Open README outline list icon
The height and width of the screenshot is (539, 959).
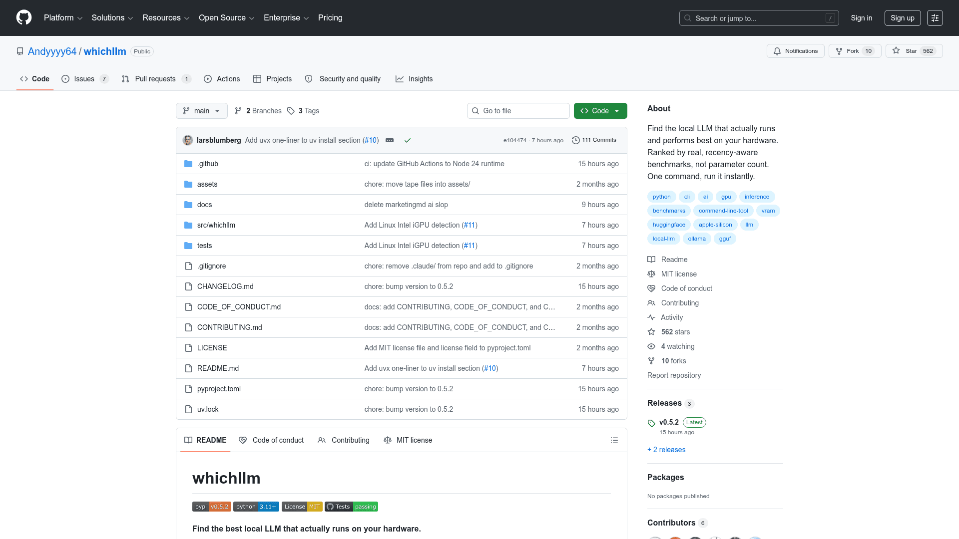[614, 440]
